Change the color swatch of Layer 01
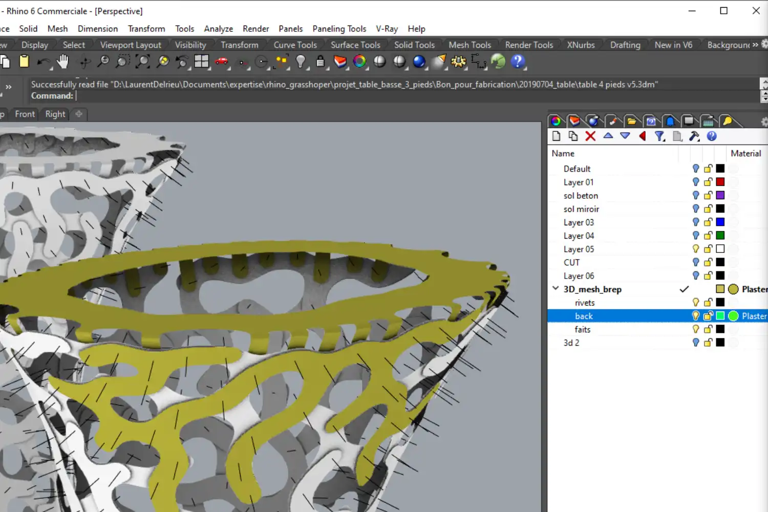768x512 pixels. point(720,182)
